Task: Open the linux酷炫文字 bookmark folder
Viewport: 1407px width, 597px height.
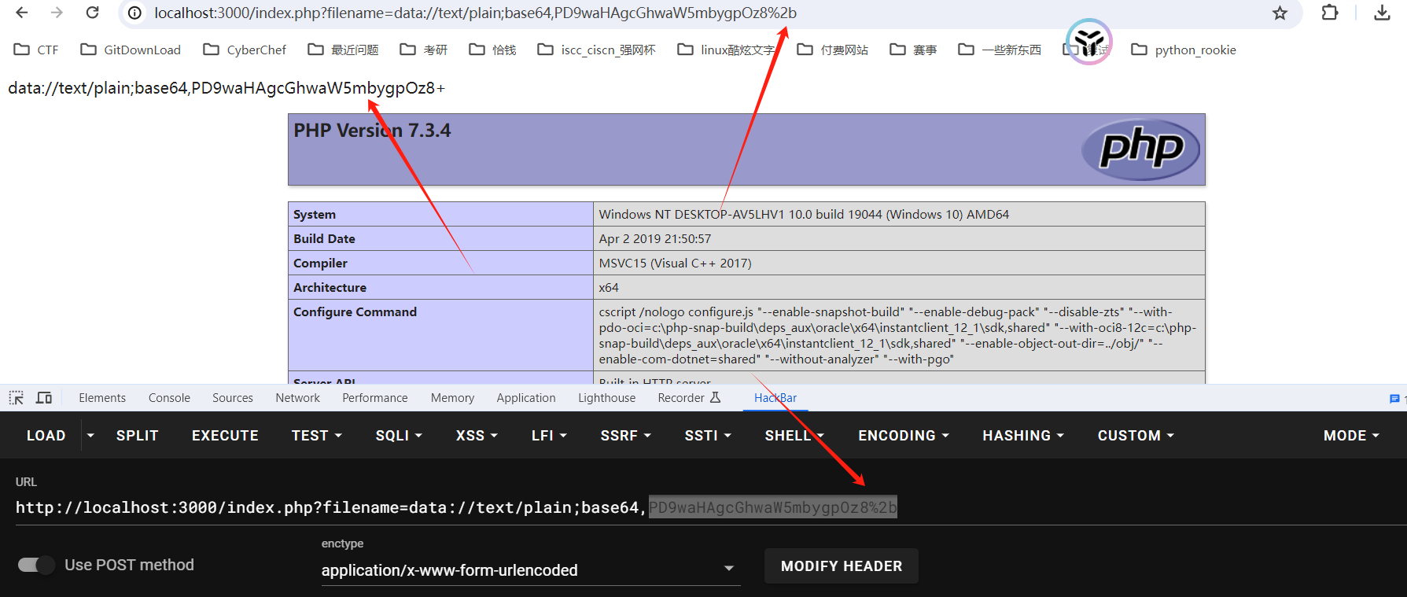Action: point(726,50)
